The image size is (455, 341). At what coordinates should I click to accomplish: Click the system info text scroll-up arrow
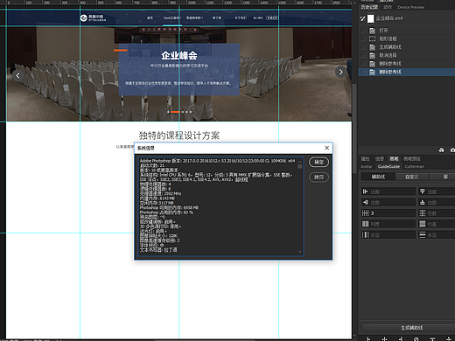[x=299, y=161]
